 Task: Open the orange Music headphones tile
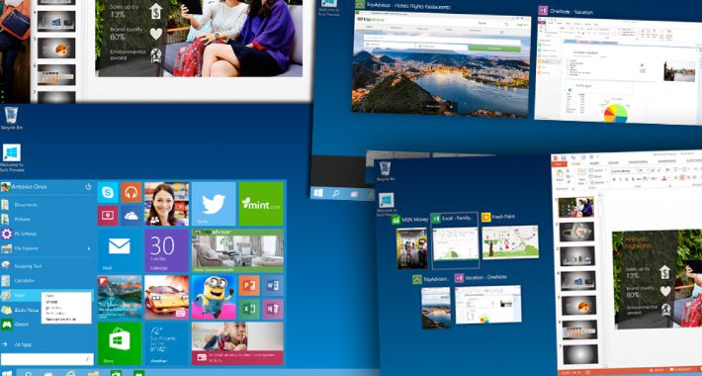pyautogui.click(x=132, y=192)
